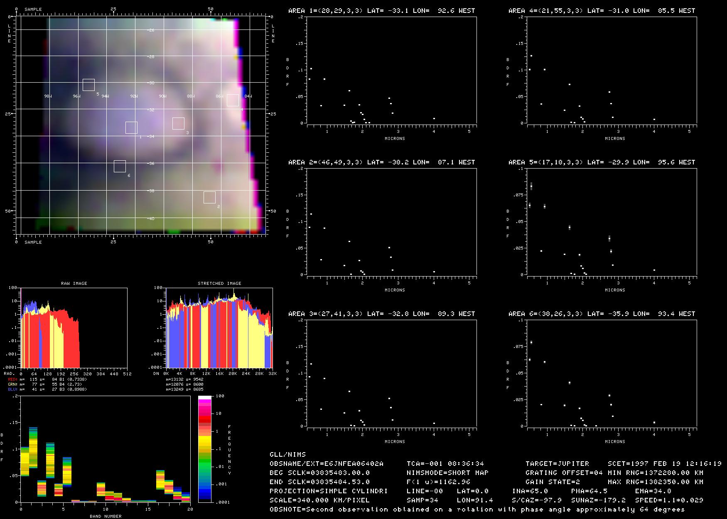Image resolution: width=727 pixels, height=519 pixels.
Task: Click the area 6 sampling box on the map
Action: (x=120, y=166)
